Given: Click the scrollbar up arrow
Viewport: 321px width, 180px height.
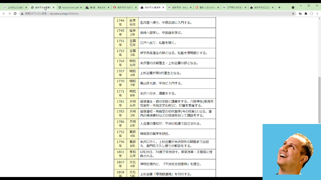Looking at the screenshot, I should click(319, 19).
